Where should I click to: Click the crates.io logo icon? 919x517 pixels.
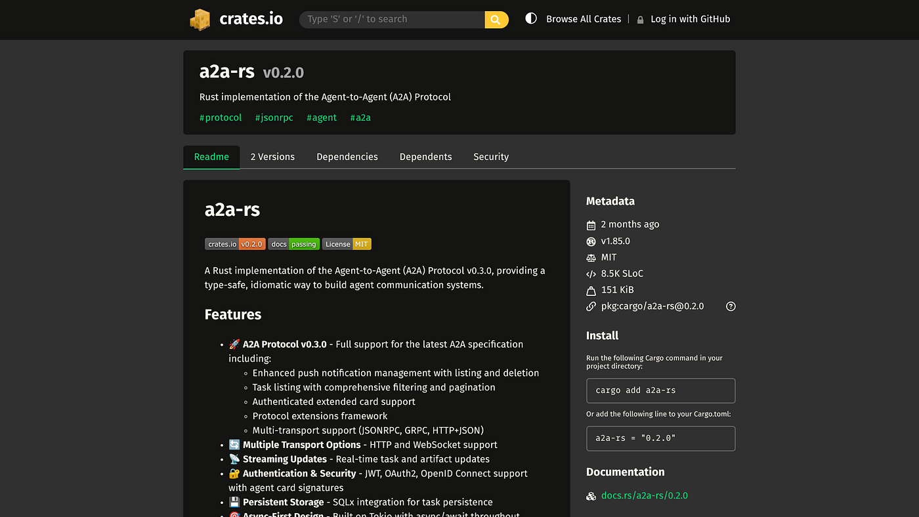(x=200, y=19)
